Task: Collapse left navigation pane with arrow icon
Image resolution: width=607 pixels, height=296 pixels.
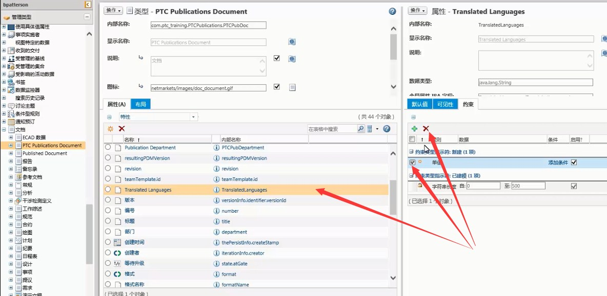Action: 88,4
